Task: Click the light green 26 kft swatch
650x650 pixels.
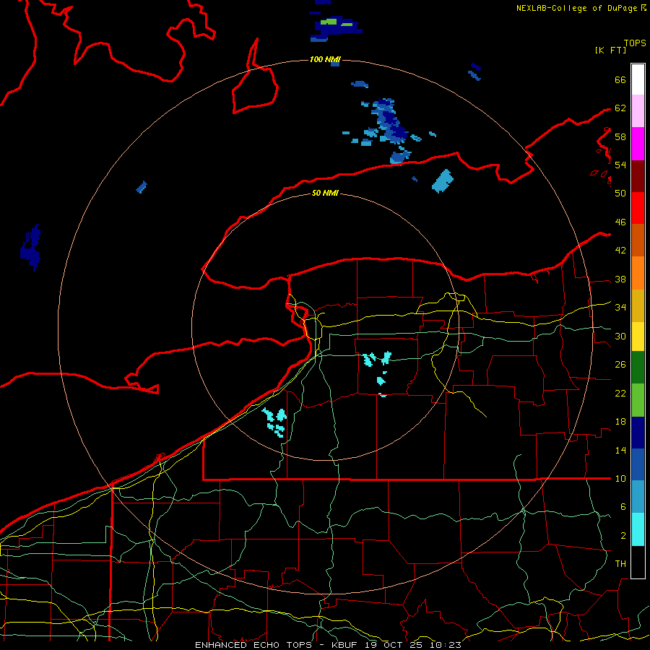Action: coord(638,400)
